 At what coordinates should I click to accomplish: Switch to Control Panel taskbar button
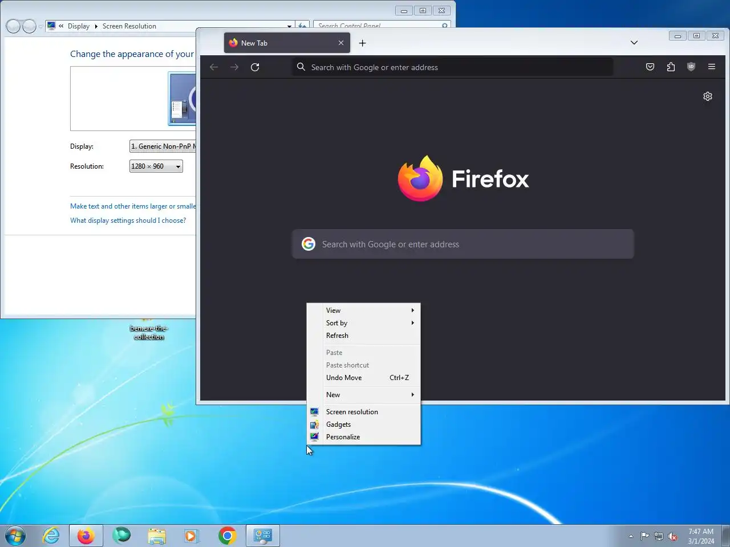(263, 536)
